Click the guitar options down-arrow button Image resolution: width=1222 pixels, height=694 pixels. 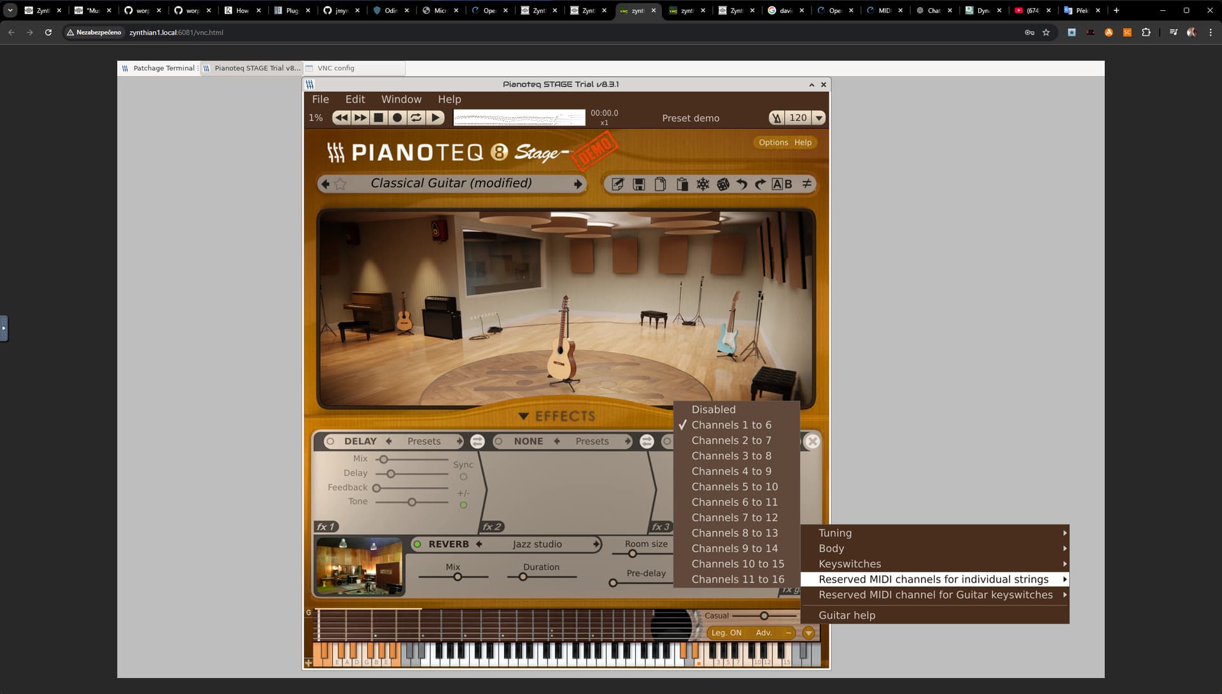click(x=808, y=633)
